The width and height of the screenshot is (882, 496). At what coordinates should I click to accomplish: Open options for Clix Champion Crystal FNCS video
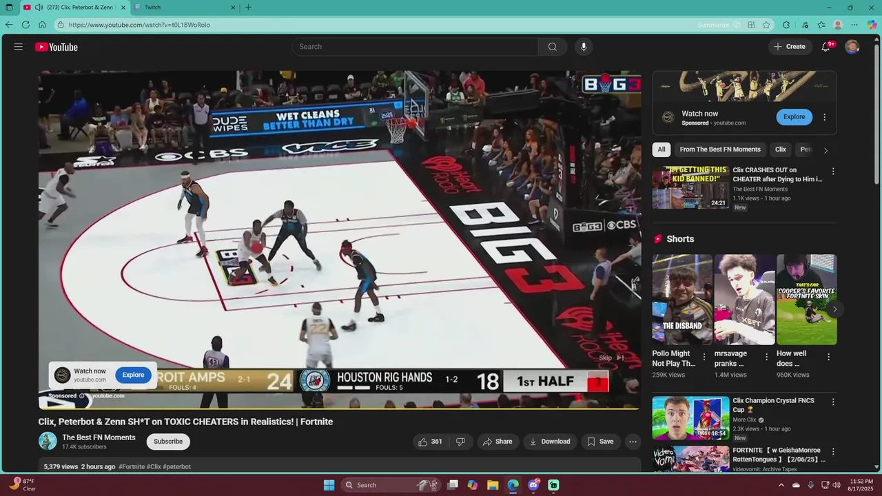(833, 402)
